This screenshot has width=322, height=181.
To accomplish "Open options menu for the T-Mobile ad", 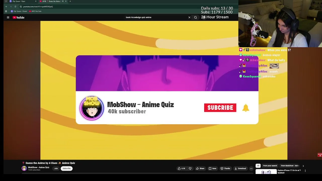I will click(305, 171).
